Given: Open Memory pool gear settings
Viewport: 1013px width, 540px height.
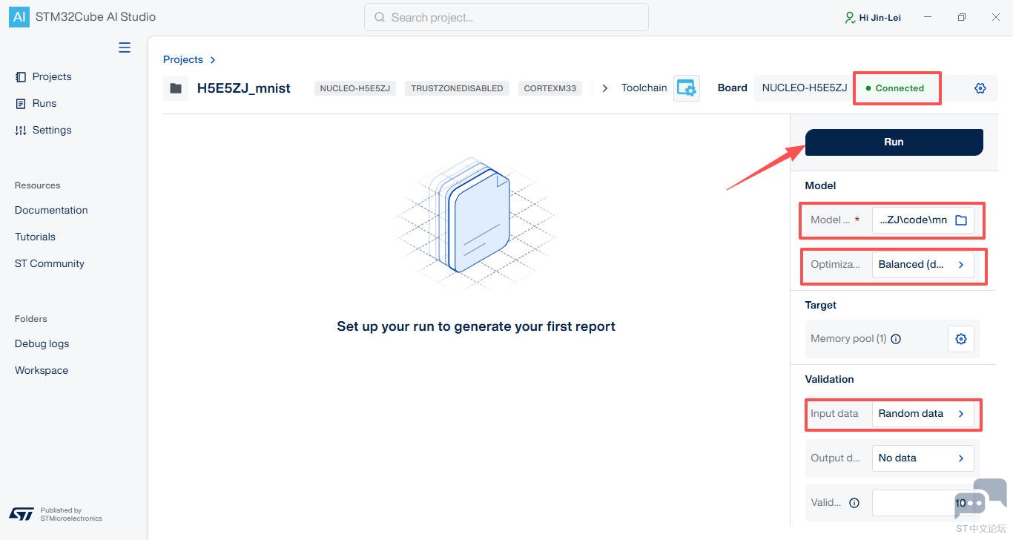Looking at the screenshot, I should [x=961, y=339].
